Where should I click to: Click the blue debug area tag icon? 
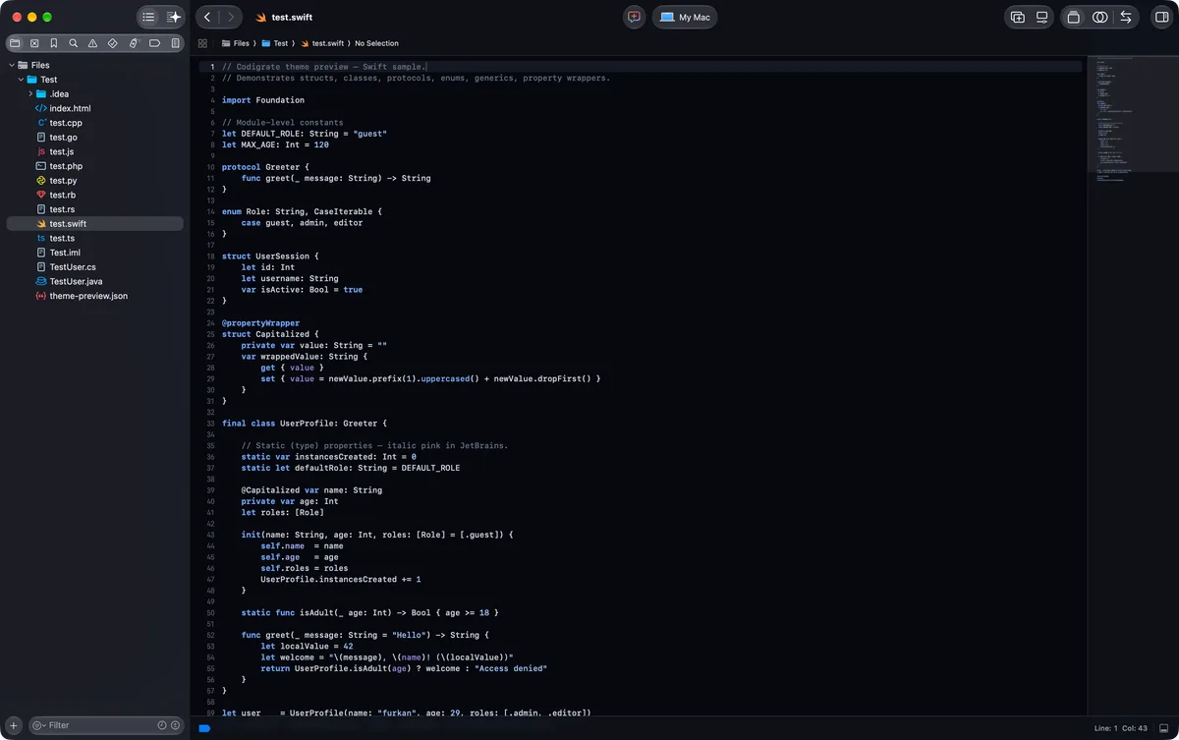[x=204, y=728]
